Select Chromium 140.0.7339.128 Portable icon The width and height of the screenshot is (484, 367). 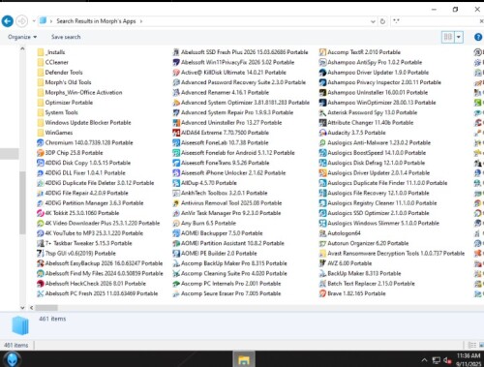pos(41,142)
